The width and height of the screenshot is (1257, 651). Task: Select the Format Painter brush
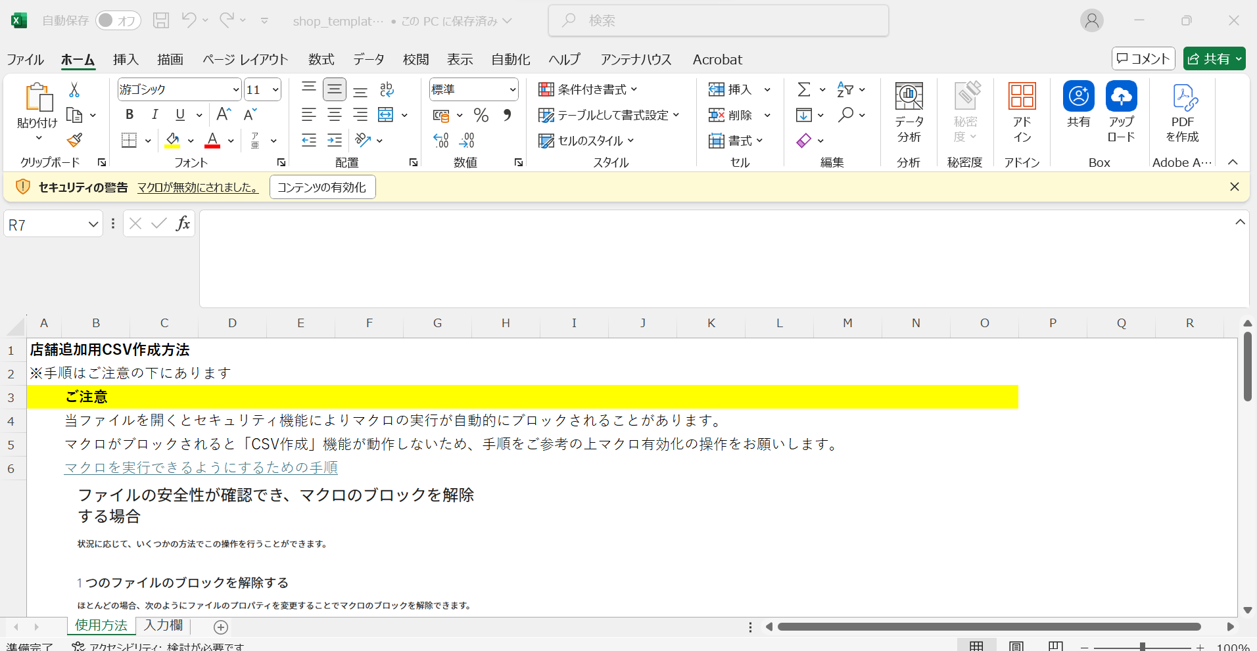tap(74, 140)
